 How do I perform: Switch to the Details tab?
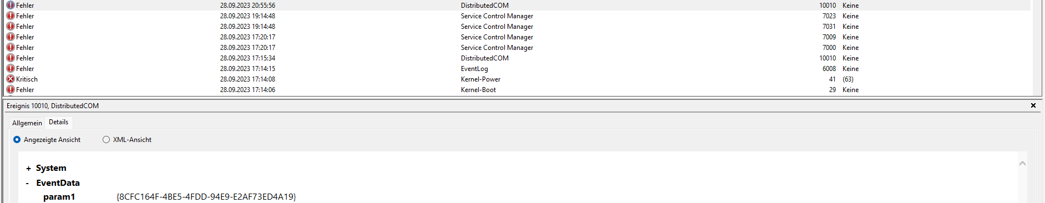(x=58, y=122)
